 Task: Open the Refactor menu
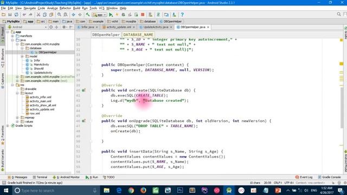click(65, 8)
